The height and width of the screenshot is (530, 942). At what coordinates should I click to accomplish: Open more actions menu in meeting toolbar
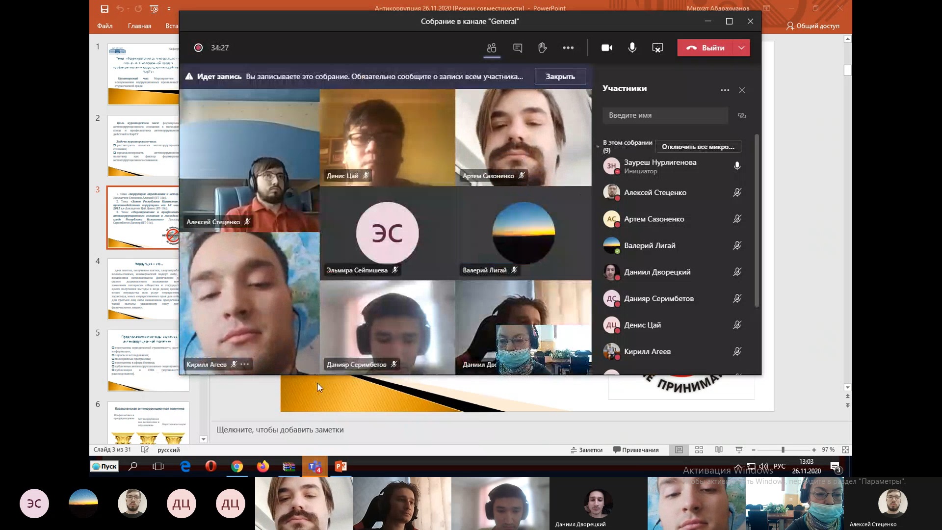click(568, 48)
